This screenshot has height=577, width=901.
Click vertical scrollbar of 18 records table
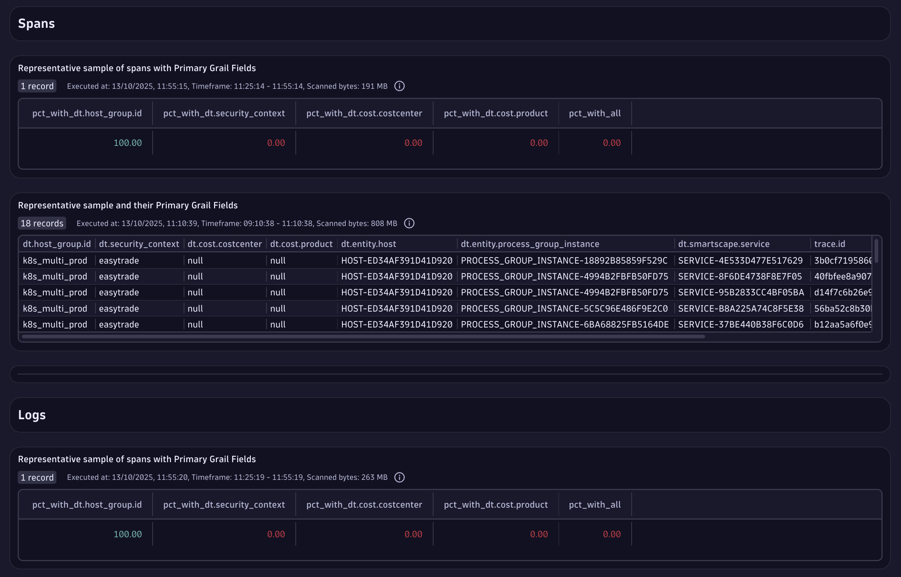(x=876, y=251)
